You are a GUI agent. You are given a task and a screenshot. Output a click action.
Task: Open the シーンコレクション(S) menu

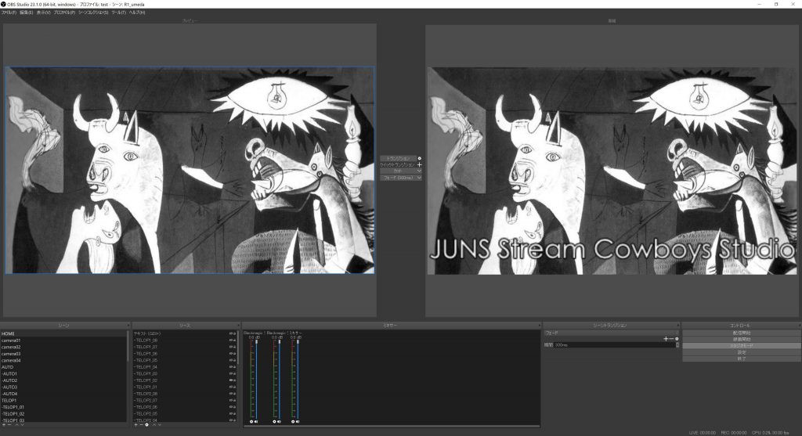93,13
